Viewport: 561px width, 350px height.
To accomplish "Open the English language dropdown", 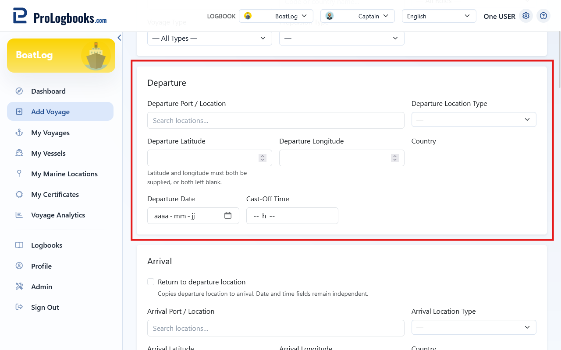I will (x=439, y=16).
